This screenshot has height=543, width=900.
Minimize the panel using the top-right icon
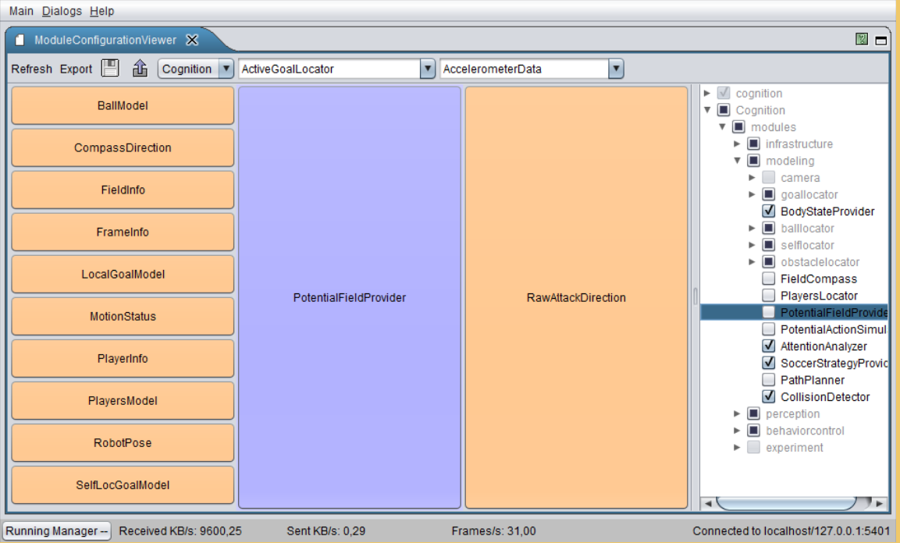pos(881,41)
